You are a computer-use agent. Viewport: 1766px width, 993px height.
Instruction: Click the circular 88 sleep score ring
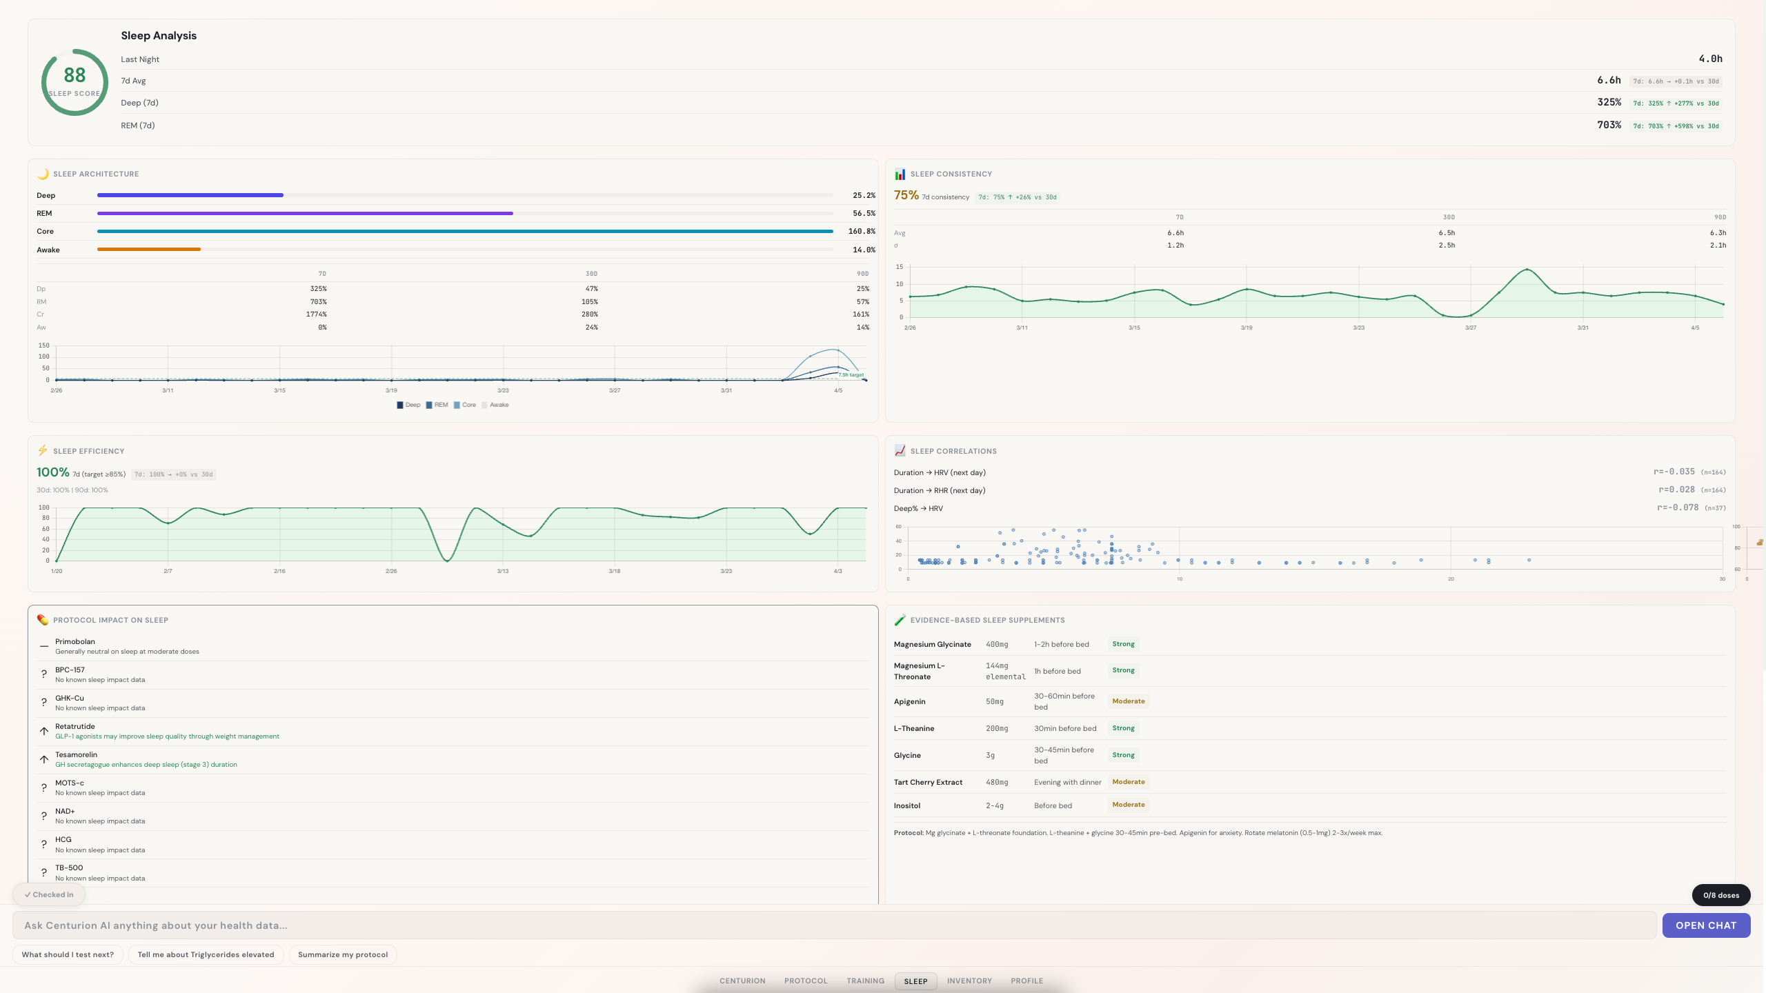[75, 82]
